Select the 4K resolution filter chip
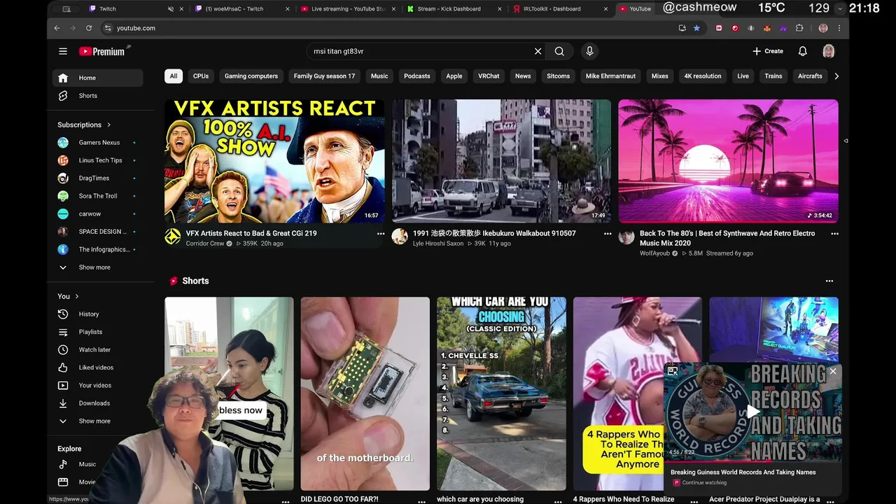The image size is (896, 504). tap(703, 76)
